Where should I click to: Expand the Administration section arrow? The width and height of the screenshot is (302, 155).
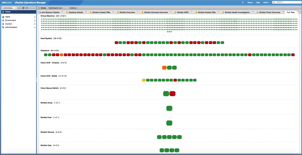click(35, 27)
